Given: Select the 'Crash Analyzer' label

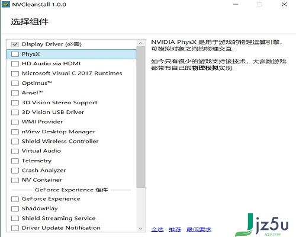Looking at the screenshot, I should 44,171.
